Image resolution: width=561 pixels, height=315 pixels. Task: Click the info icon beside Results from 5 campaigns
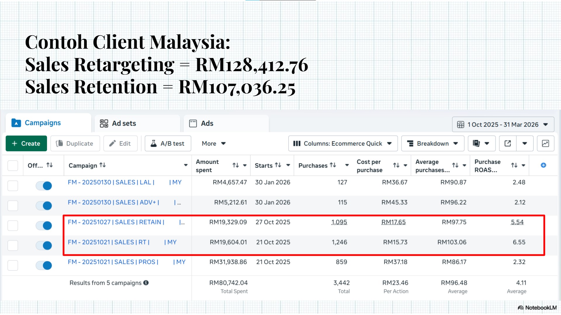[146, 283]
